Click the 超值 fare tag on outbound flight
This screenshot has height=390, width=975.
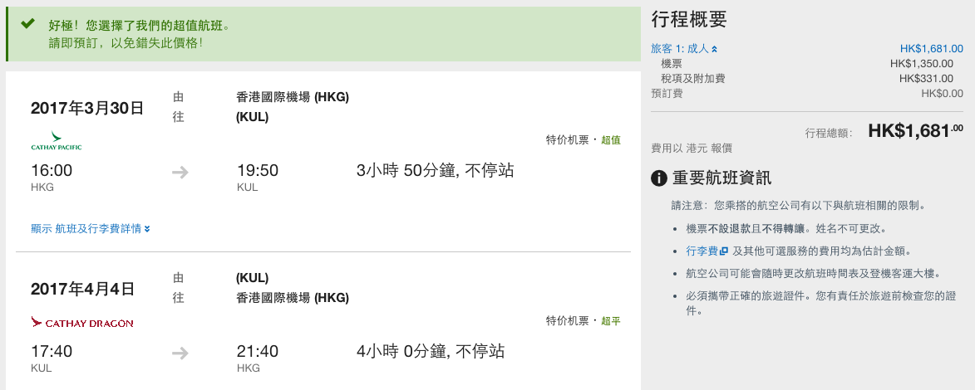click(611, 139)
